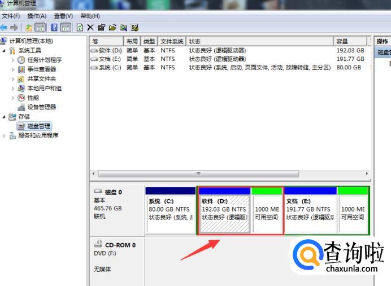Collapse the 系统工具 tree node
Screen dimensions: 391x286
pos(5,51)
